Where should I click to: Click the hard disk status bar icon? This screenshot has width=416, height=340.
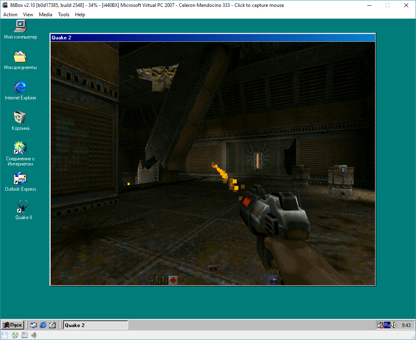pos(25,335)
